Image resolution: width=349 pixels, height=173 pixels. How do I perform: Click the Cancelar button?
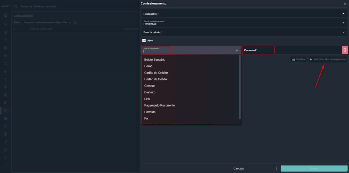[239, 169]
